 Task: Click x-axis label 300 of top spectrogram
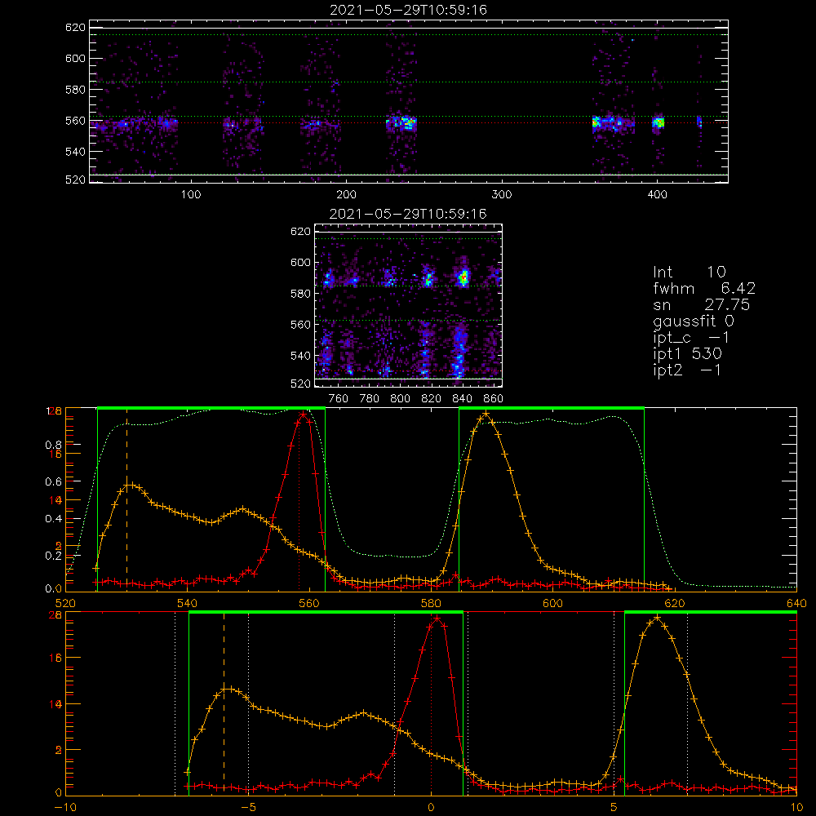click(502, 195)
